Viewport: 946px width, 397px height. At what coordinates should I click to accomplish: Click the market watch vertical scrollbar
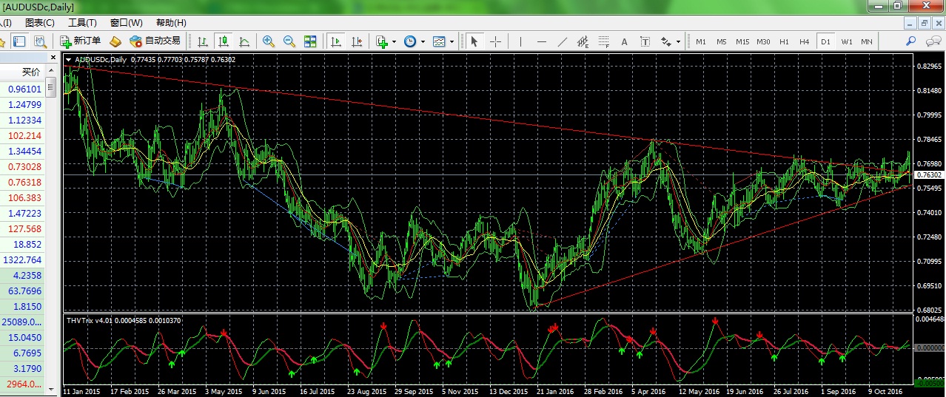pyautogui.click(x=51, y=226)
